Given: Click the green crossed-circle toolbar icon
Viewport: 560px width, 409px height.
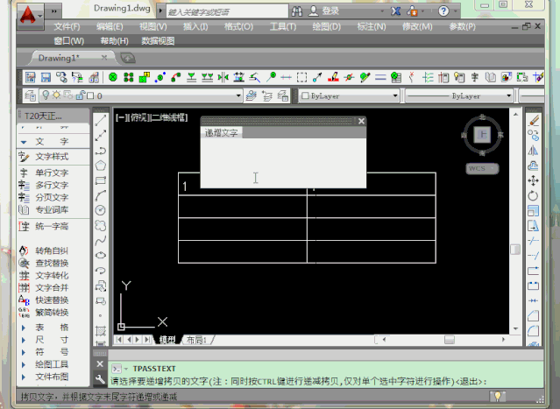Looking at the screenshot, I should [113, 77].
